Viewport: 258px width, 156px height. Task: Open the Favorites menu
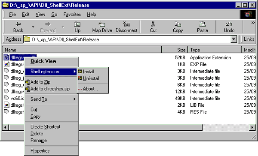tap(72, 15)
